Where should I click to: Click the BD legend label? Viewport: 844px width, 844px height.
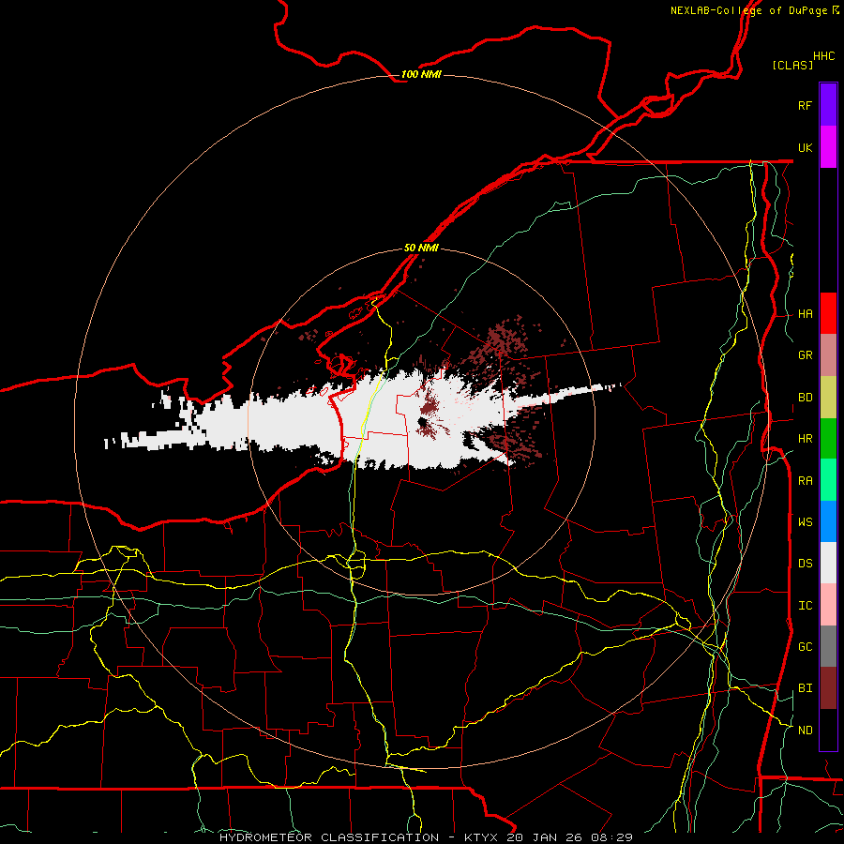point(805,398)
